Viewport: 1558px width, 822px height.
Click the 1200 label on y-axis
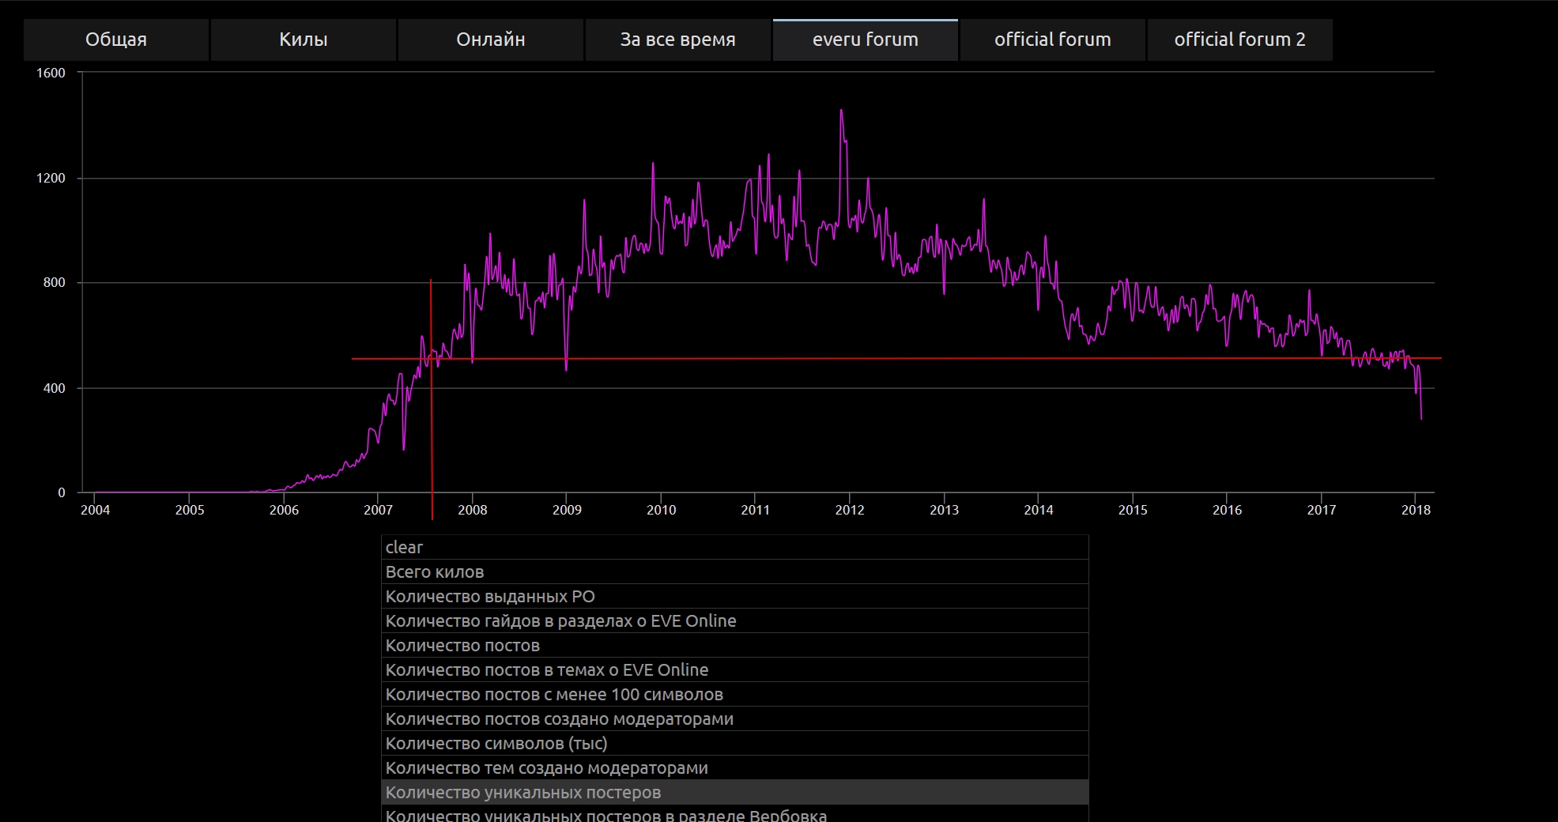coord(51,178)
